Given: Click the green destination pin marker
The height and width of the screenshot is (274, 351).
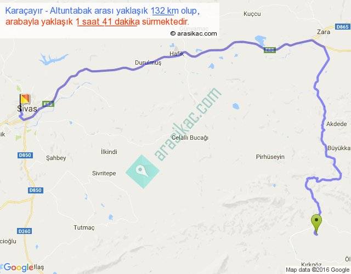Looking at the screenshot, I should point(316,224).
